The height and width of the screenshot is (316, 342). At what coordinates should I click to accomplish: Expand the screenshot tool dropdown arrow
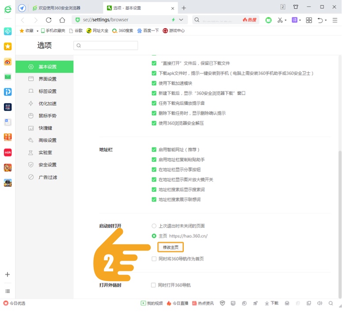tap(285, 20)
